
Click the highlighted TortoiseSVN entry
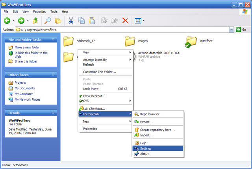106,114
